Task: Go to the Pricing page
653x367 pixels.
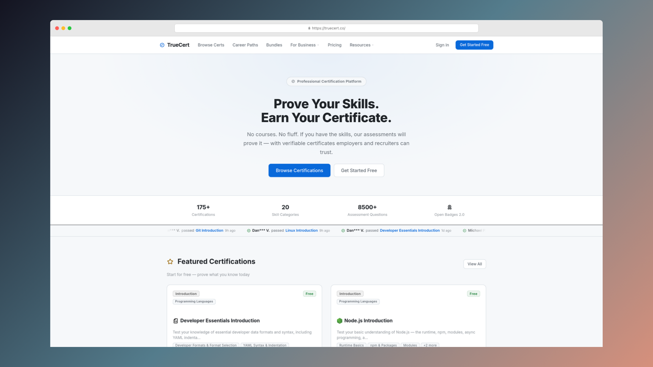Action: click(334, 45)
